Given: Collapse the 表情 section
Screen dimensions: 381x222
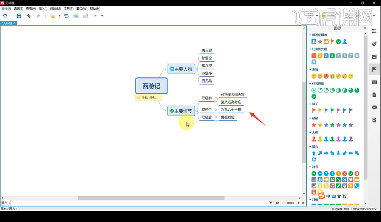Looking at the screenshot, I should [x=310, y=70].
